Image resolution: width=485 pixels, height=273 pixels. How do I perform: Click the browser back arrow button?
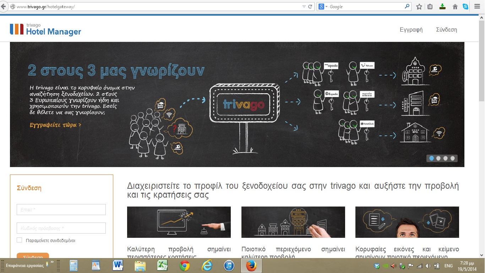click(3, 6)
